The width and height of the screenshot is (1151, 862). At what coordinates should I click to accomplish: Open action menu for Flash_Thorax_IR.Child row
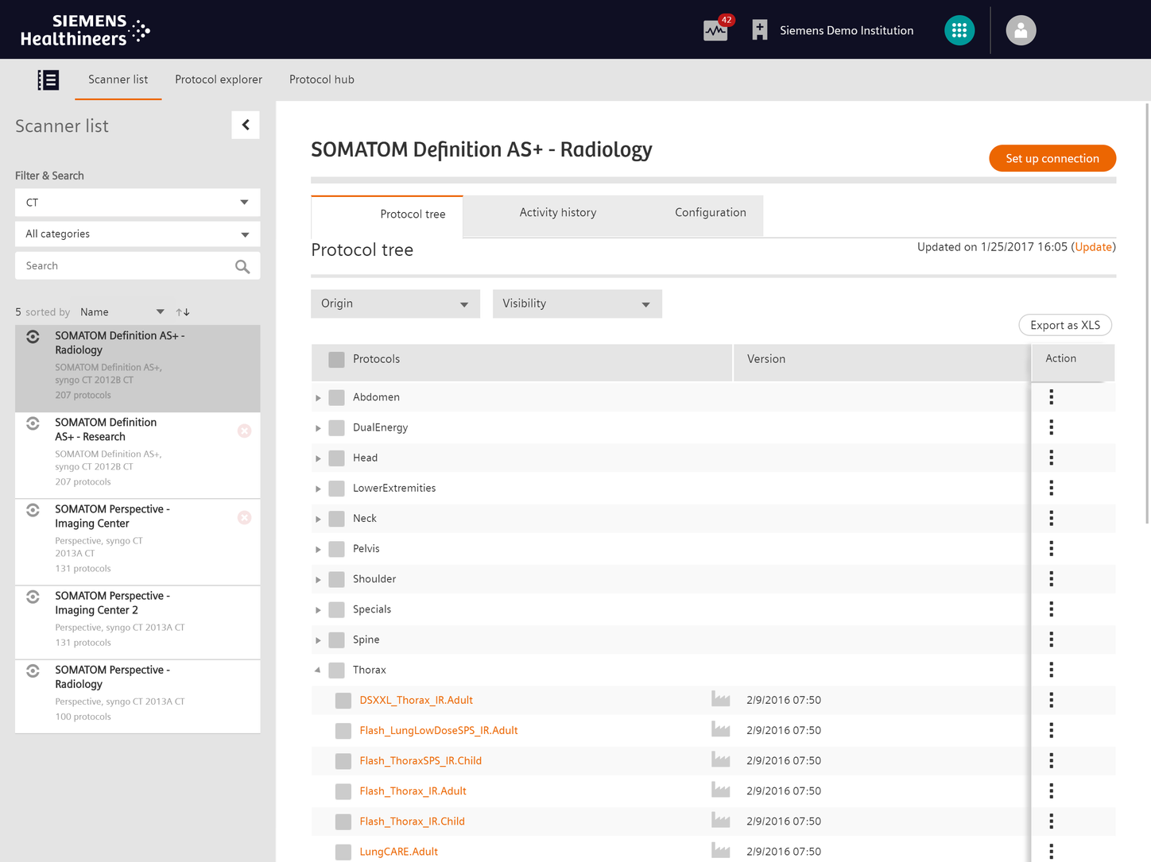point(1051,821)
